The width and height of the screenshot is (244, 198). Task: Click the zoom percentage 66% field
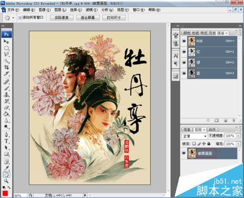click(20, 196)
